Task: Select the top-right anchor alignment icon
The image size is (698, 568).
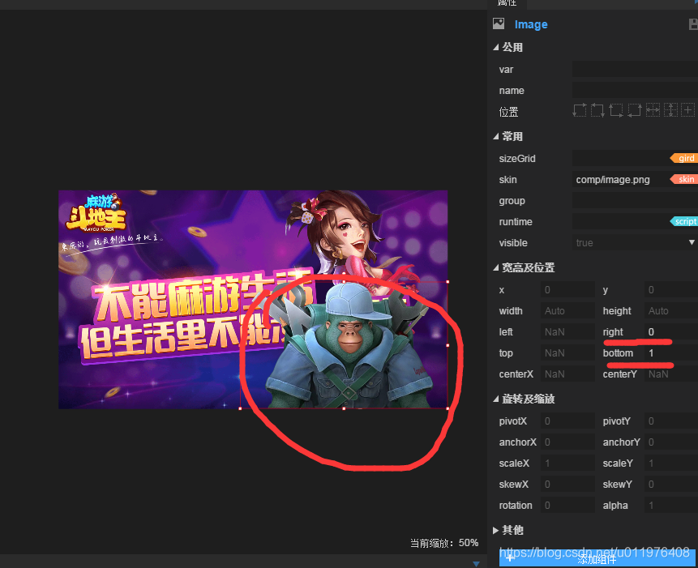Action: (597, 109)
